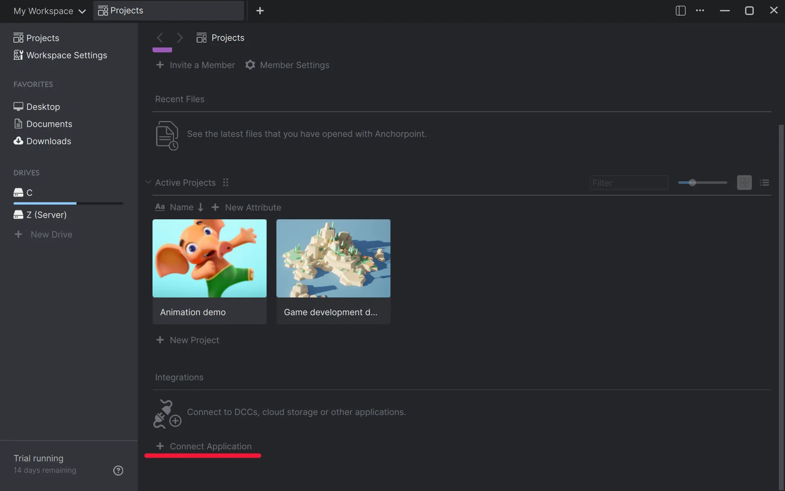785x491 pixels.
Task: Collapse the Active Projects section
Action: click(148, 182)
